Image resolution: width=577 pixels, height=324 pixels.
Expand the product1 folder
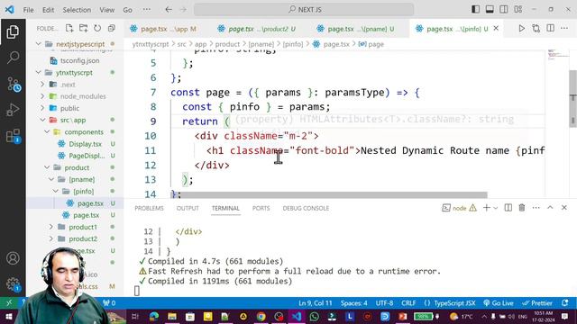(x=51, y=227)
